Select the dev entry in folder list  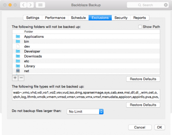tap(86, 46)
